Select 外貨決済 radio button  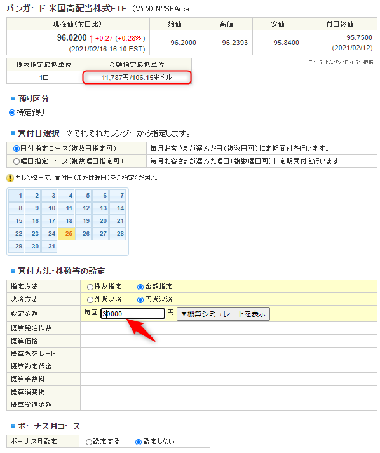(x=90, y=300)
